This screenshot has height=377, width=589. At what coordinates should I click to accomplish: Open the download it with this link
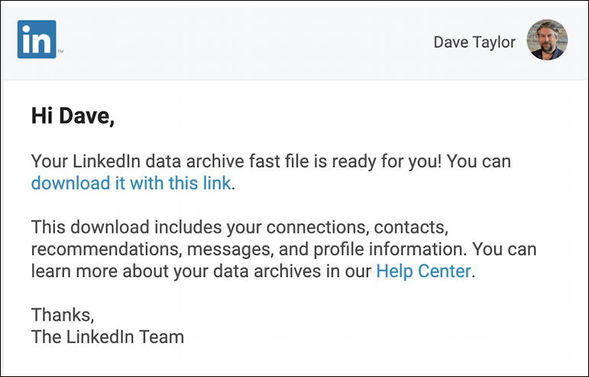coord(131,183)
